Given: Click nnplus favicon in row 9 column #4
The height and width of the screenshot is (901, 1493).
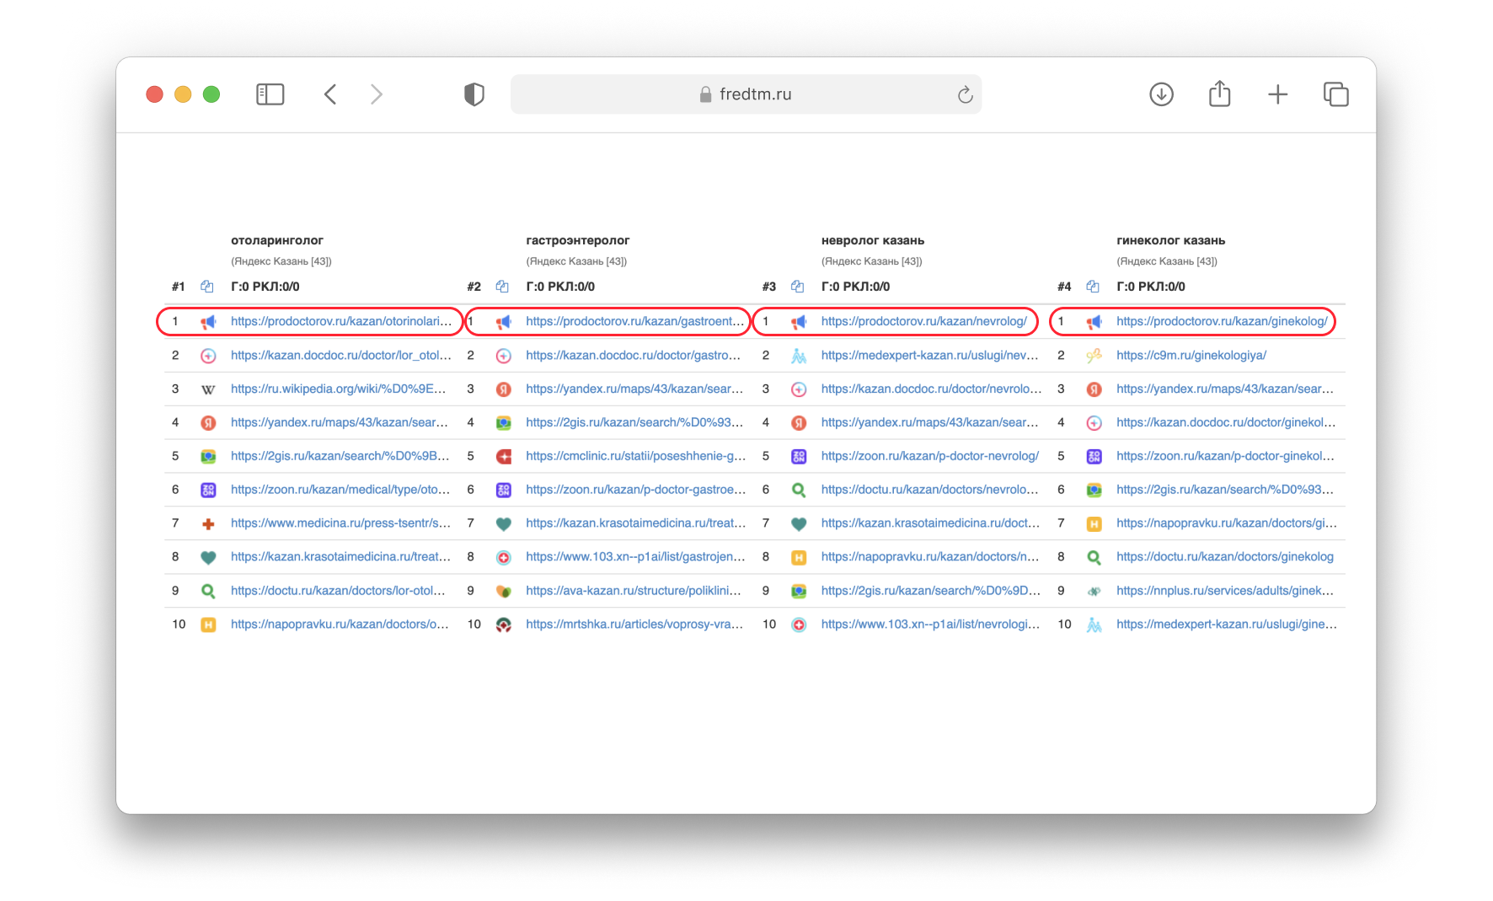Looking at the screenshot, I should [x=1094, y=591].
